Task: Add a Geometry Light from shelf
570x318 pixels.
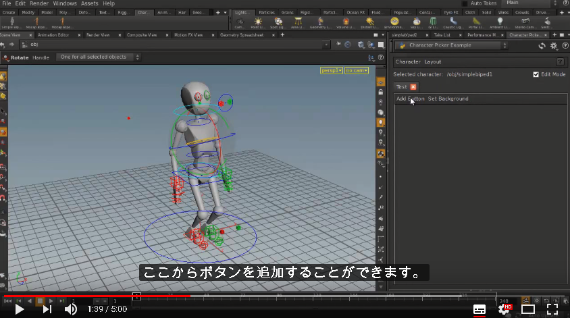Action: click(320, 23)
